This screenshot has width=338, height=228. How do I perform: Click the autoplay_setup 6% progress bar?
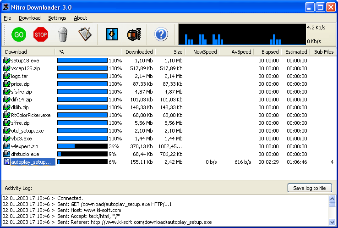[x=82, y=162]
